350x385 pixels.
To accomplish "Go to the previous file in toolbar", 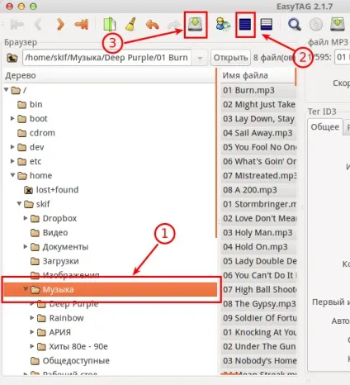I will pyautogui.click(x=38, y=25).
